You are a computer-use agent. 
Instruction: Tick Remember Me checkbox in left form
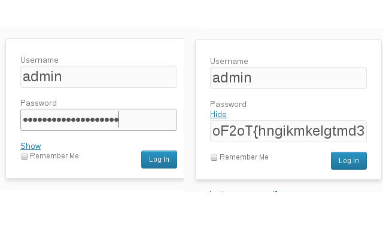(x=25, y=157)
